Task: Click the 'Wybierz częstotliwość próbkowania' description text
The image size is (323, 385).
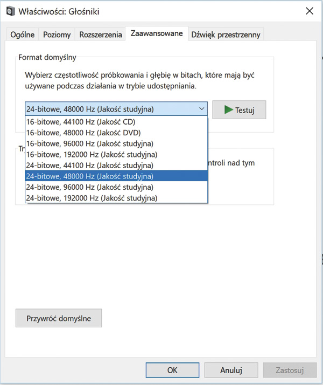Action: point(139,80)
